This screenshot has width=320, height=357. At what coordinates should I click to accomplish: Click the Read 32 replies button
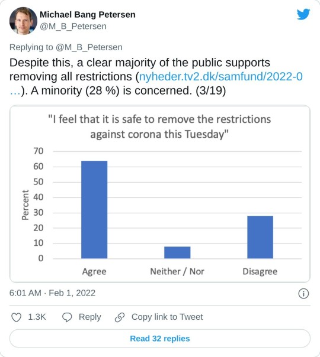[160, 338]
